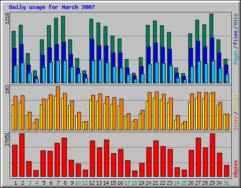The width and height of the screenshot is (241, 188).
Task: Click the "Visits" legend label
Action: [235, 102]
